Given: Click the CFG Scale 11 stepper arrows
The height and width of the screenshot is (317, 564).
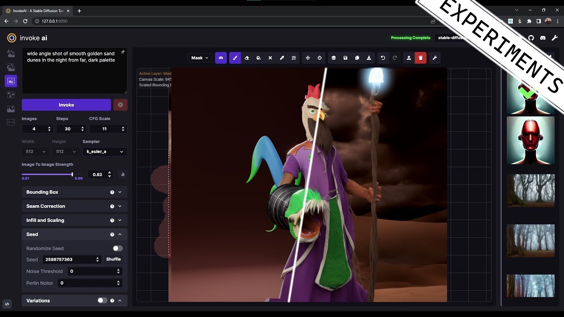Looking at the screenshot, I should 123,129.
